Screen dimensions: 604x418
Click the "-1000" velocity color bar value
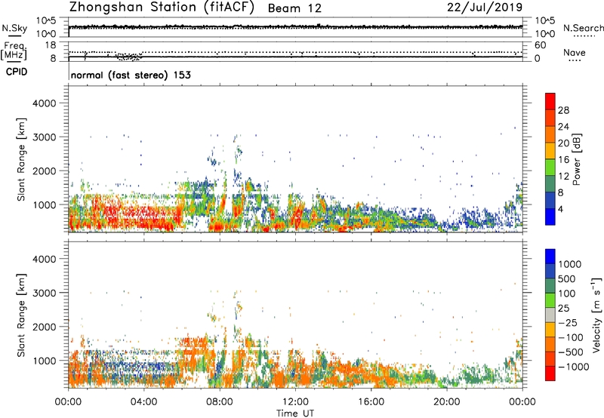point(574,367)
